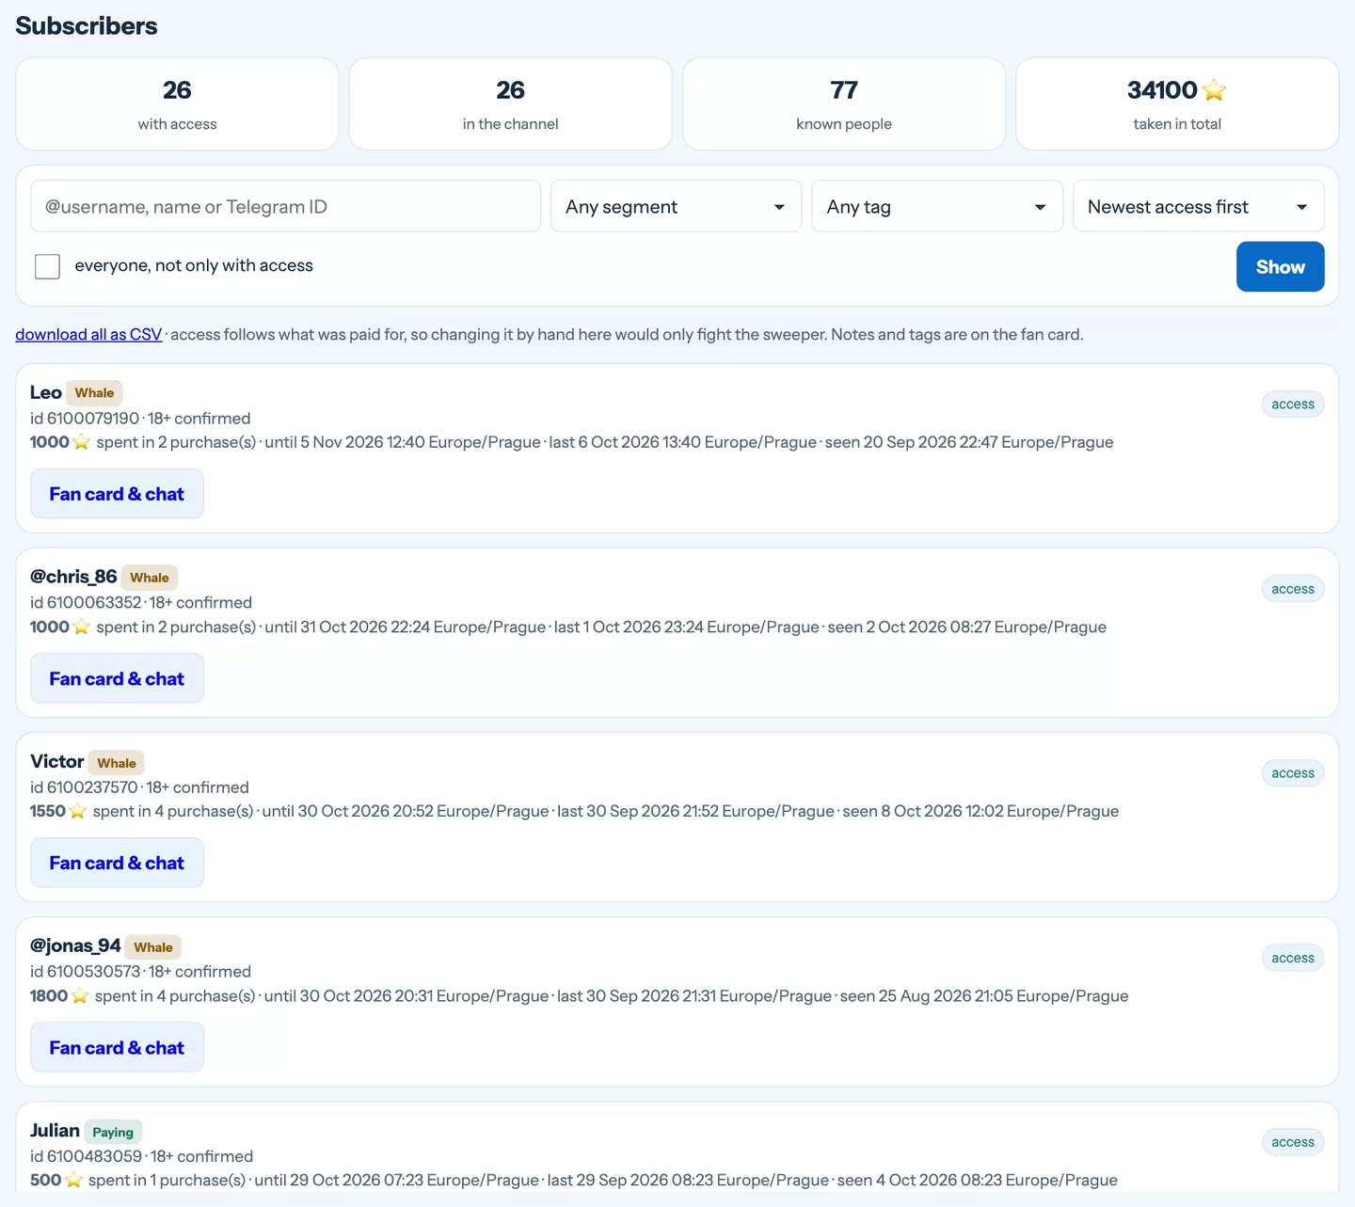Click the star icon next to @jonas_94's 1800
Viewport: 1355px width, 1207px height.
click(x=80, y=995)
